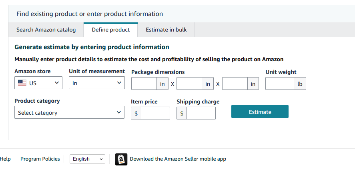Open the Estimate in bulk tab
This screenshot has width=355, height=173.
tap(166, 30)
